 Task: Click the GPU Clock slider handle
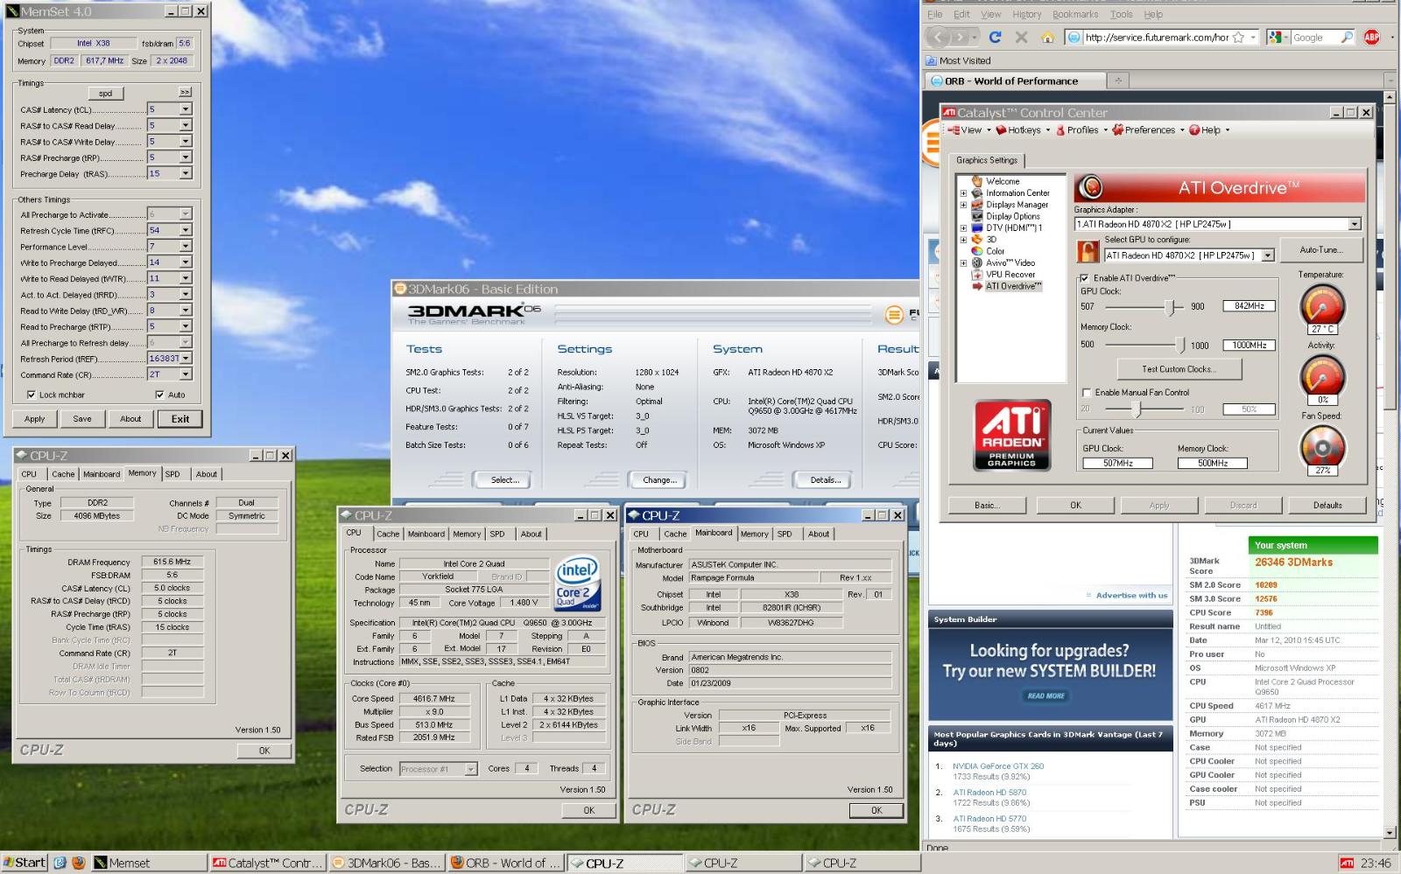click(1169, 307)
